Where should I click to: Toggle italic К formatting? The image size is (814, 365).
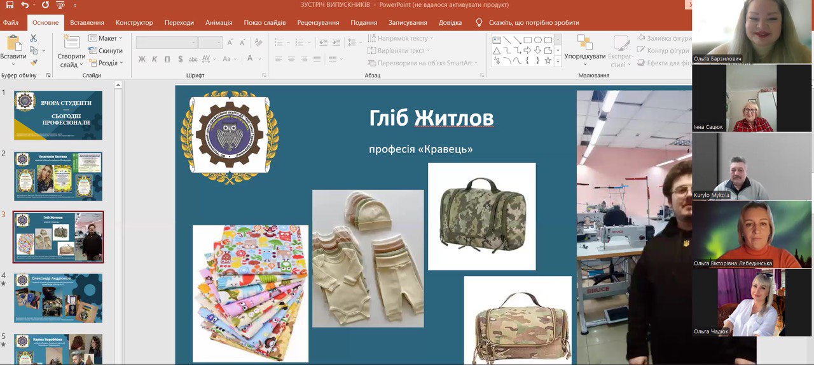click(x=155, y=59)
